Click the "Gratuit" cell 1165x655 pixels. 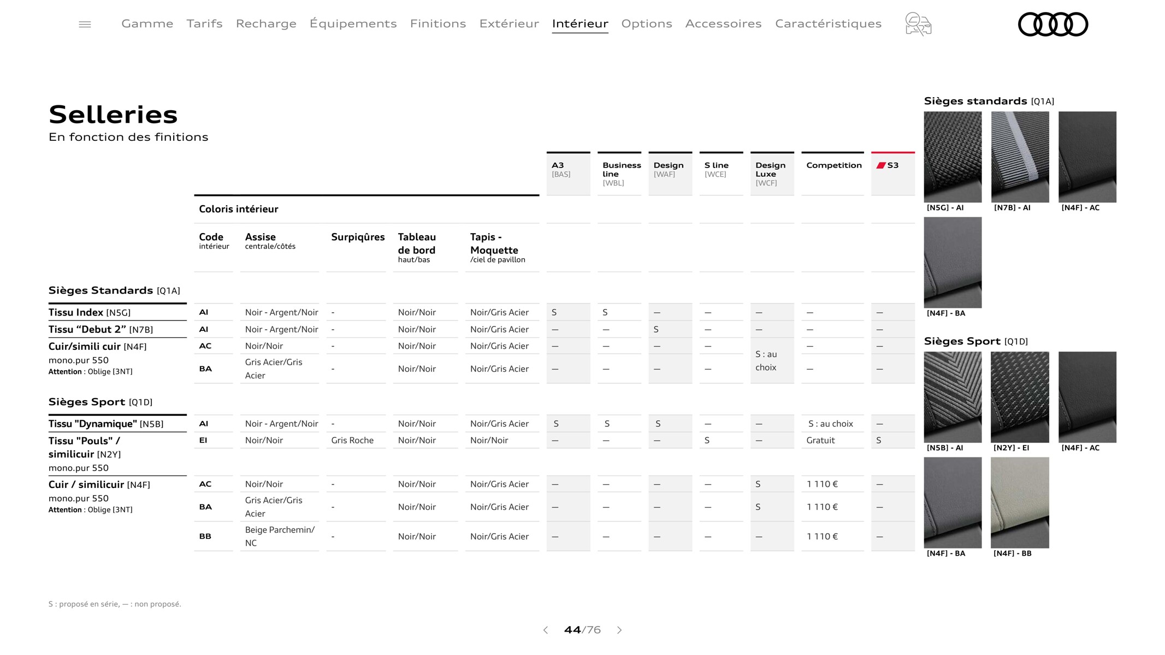pyautogui.click(x=820, y=440)
